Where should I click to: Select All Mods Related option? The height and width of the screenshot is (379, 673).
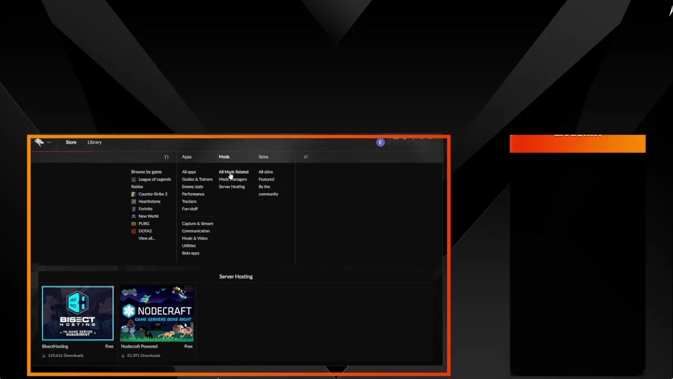233,172
